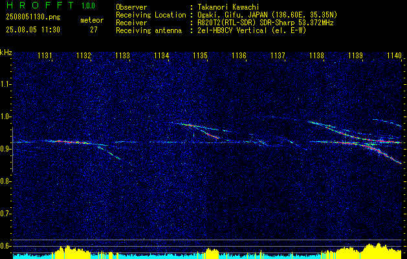407x259 pixels.
Task: Click the 1133 time axis marker
Action: (122, 55)
